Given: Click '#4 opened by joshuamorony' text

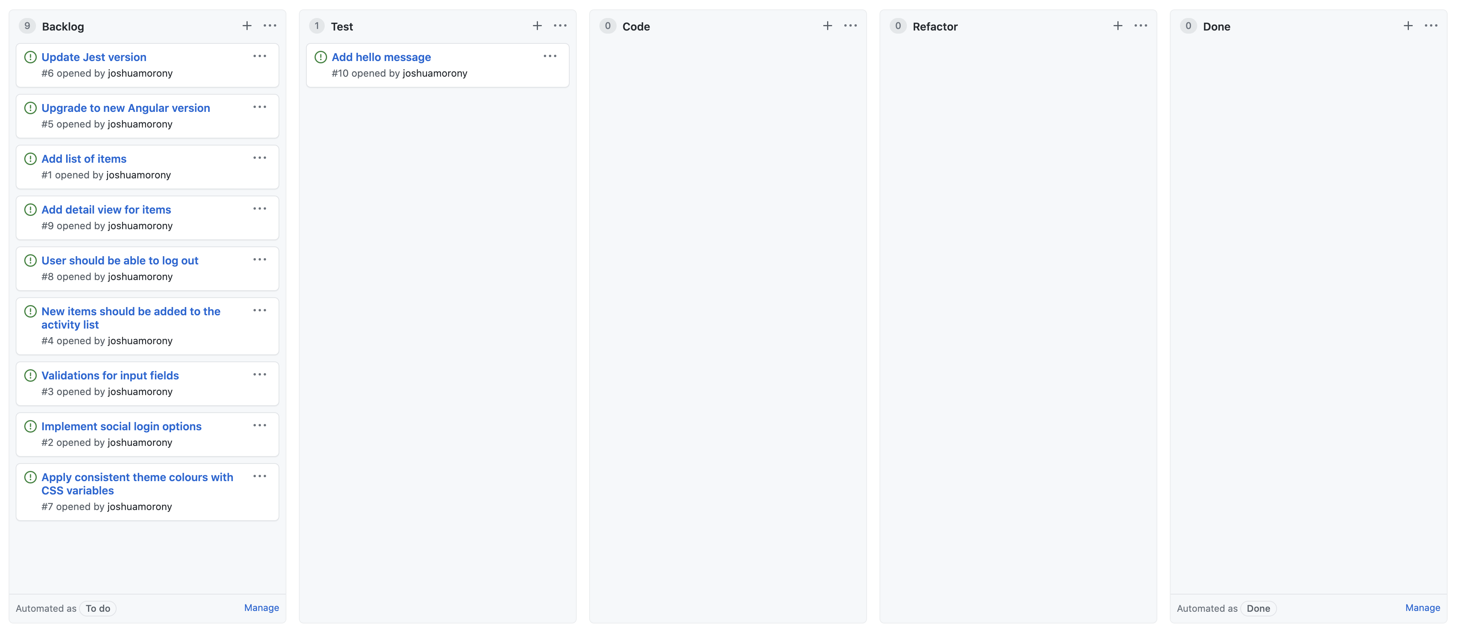Looking at the screenshot, I should point(107,341).
